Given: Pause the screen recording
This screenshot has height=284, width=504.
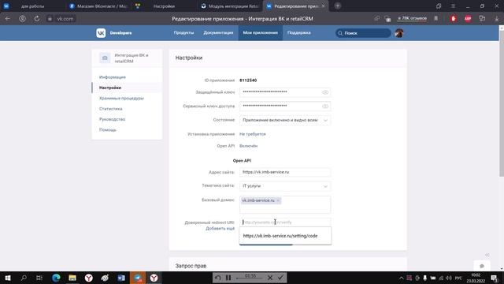Looking at the screenshot, I should [228, 278].
